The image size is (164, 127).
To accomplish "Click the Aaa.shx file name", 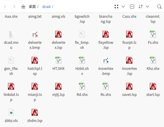I will (11, 17).
